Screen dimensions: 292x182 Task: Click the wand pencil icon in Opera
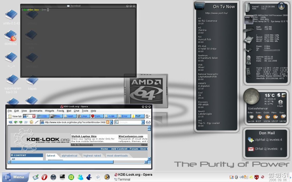click(37, 122)
